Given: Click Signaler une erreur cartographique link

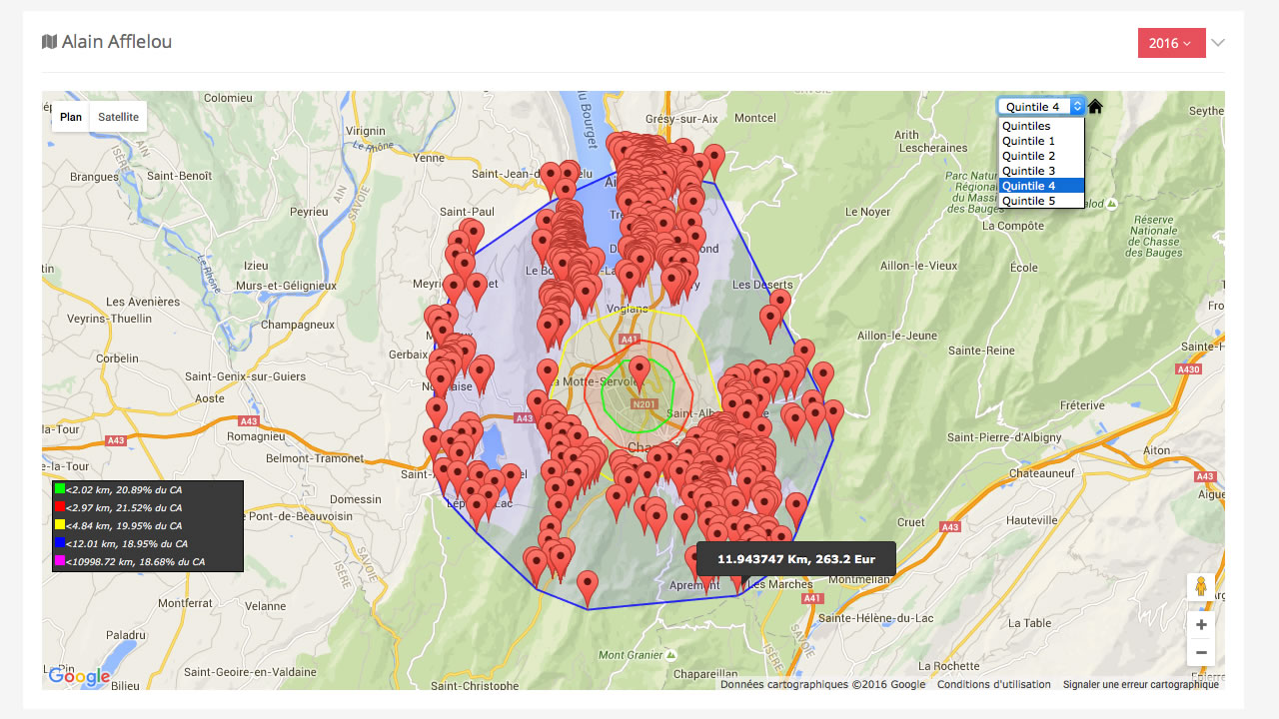Looking at the screenshot, I should 1140,684.
